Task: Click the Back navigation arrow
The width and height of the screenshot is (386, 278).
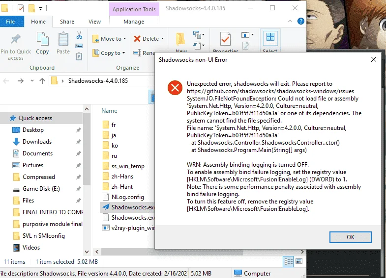Action: click(6, 81)
